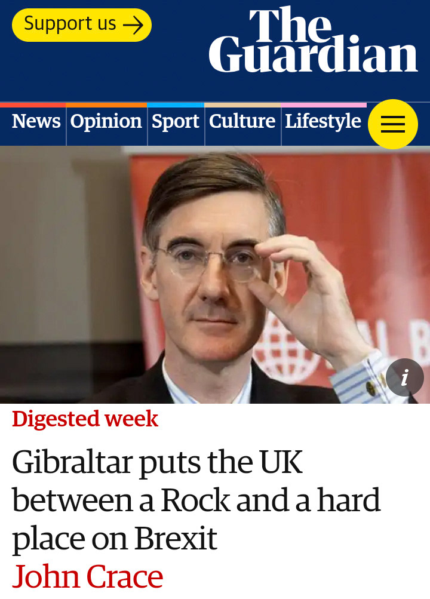Click the article's main photo

(x=215, y=275)
